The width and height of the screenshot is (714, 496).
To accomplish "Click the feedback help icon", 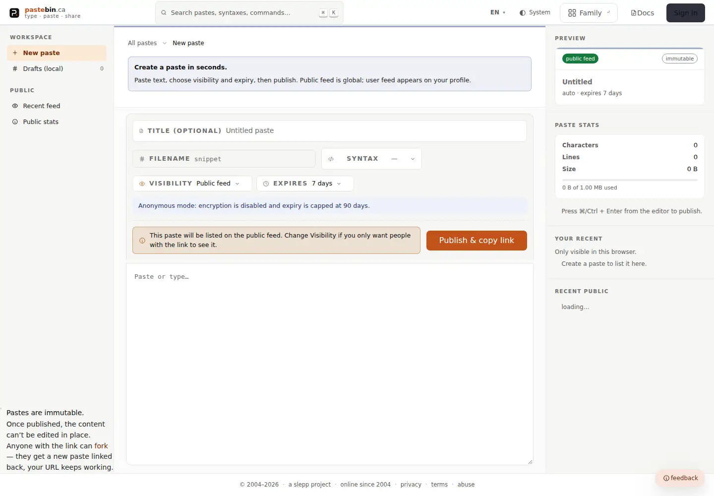I will click(x=666, y=478).
